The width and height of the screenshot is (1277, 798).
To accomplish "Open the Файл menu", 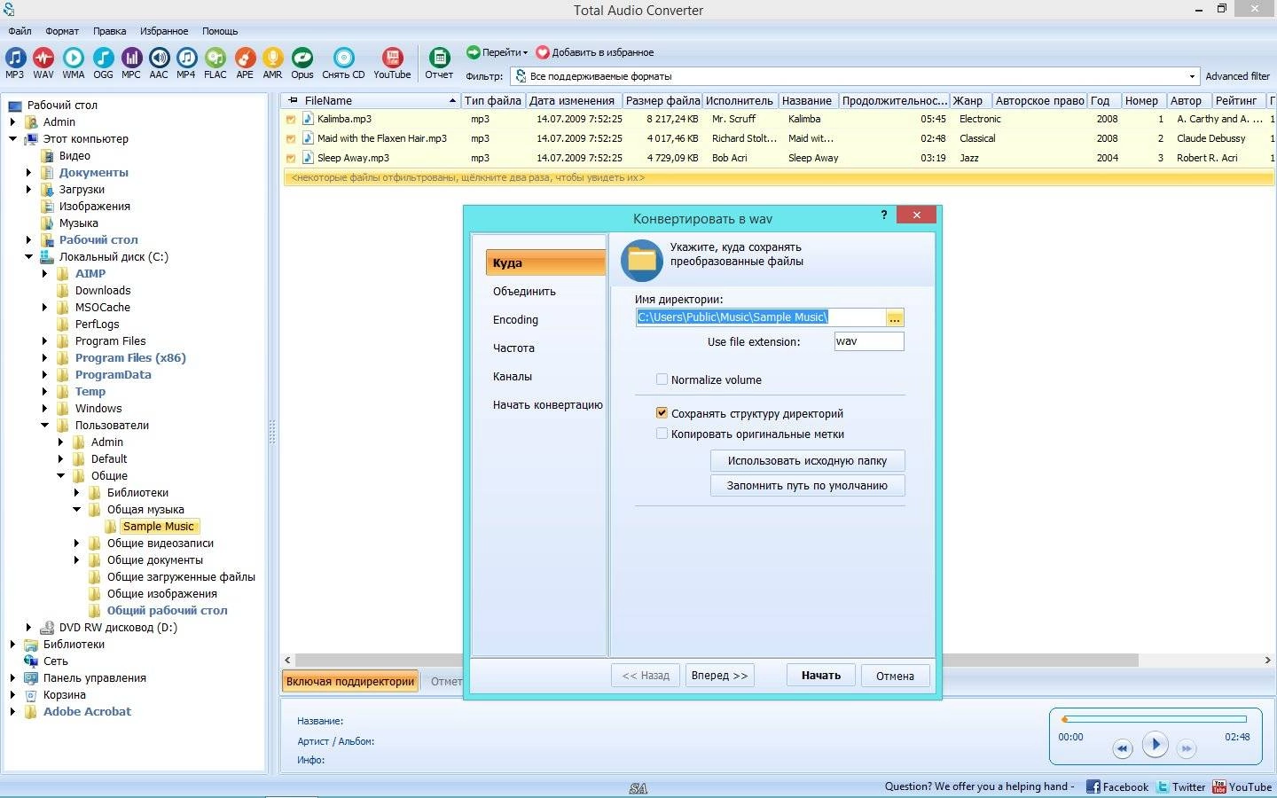I will coord(20,31).
